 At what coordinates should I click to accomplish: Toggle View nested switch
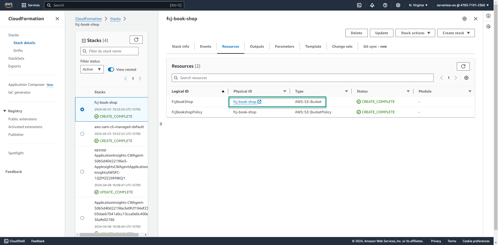click(x=111, y=69)
